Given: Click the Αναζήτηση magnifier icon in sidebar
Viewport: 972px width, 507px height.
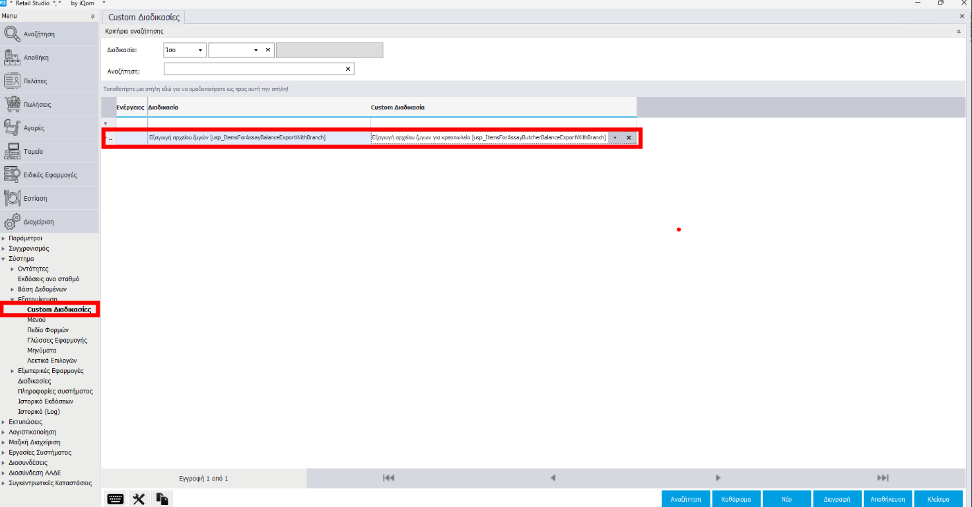Looking at the screenshot, I should point(13,34).
